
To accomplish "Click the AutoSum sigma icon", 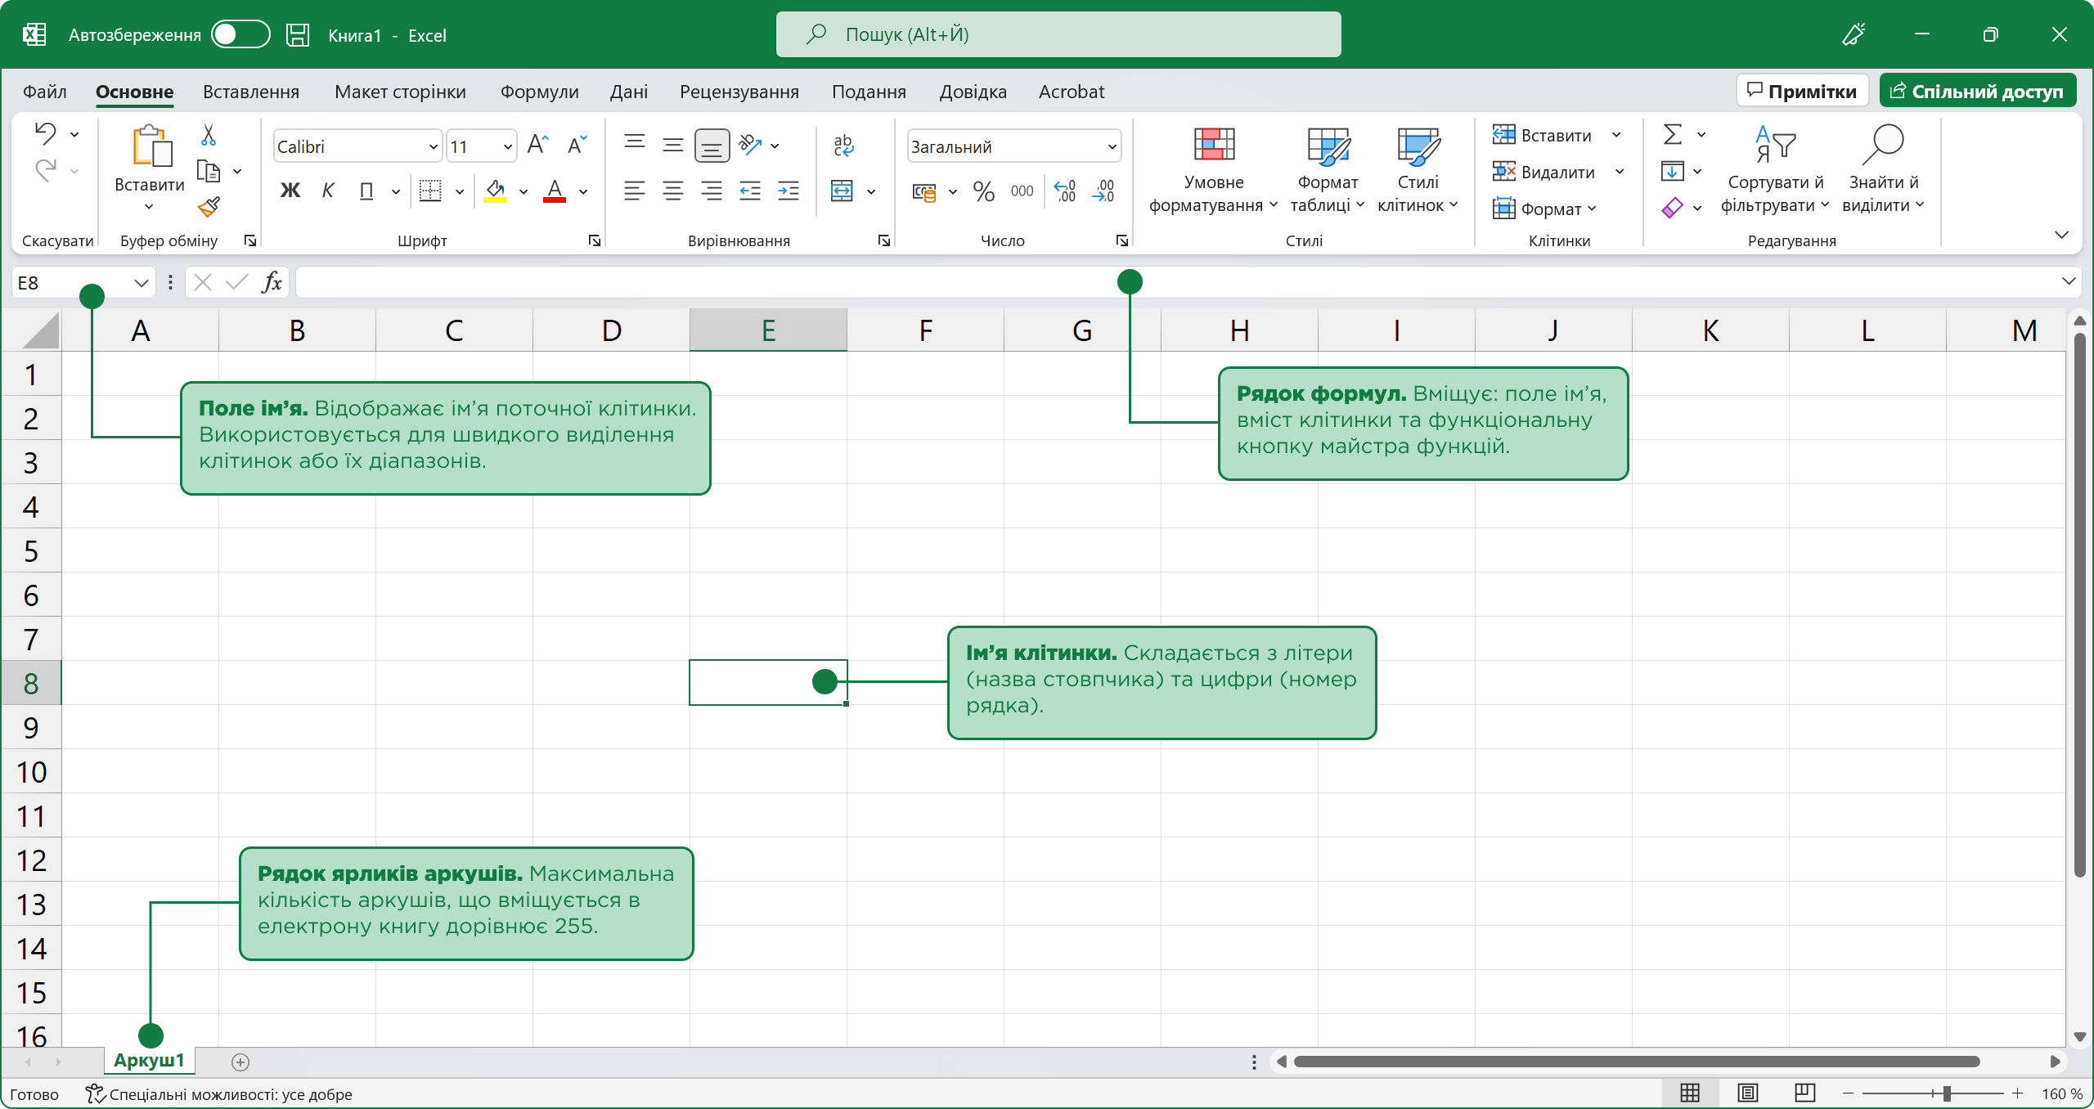I will point(1673,134).
